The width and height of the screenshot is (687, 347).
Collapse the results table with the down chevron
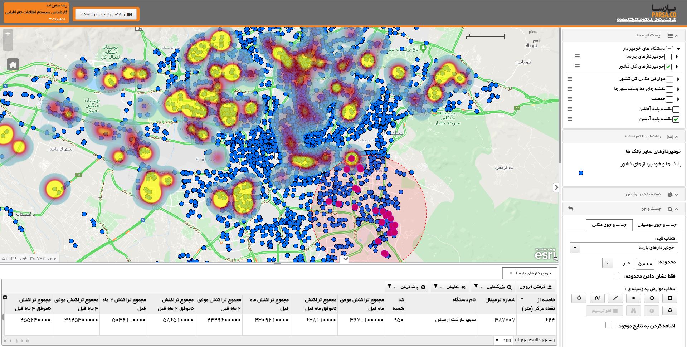345,259
